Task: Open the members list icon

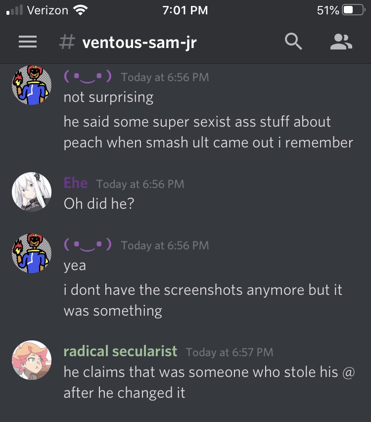Action: [341, 42]
